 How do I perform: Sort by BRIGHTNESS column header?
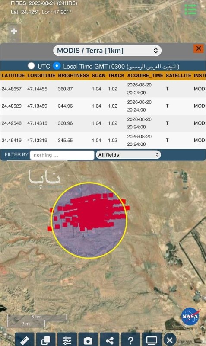click(73, 75)
